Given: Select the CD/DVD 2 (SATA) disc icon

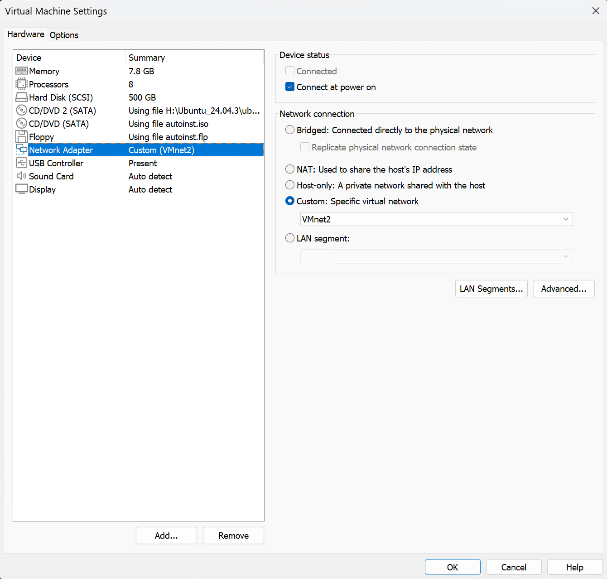Looking at the screenshot, I should [x=21, y=111].
